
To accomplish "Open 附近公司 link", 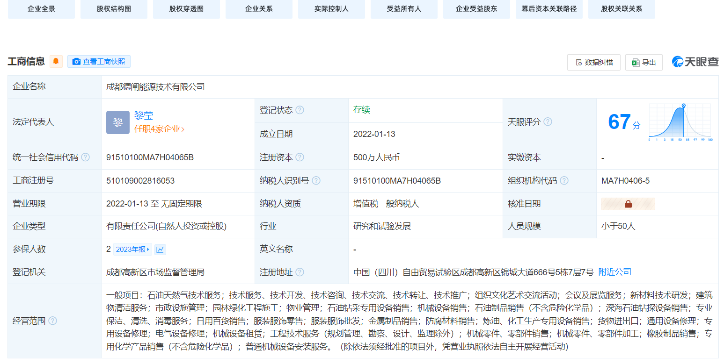I will [x=615, y=272].
